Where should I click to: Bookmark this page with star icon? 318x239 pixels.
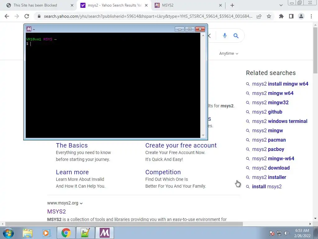(269, 16)
